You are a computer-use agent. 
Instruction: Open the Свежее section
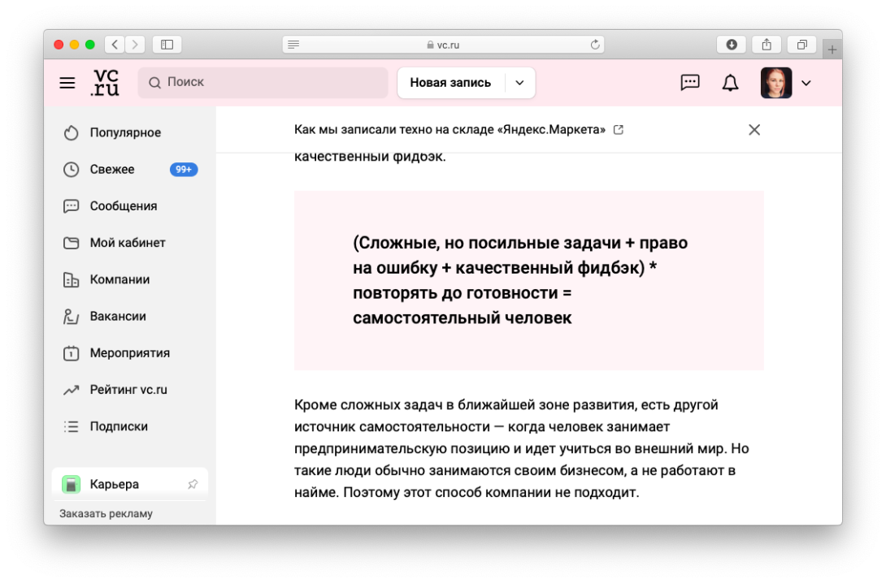[x=112, y=170]
